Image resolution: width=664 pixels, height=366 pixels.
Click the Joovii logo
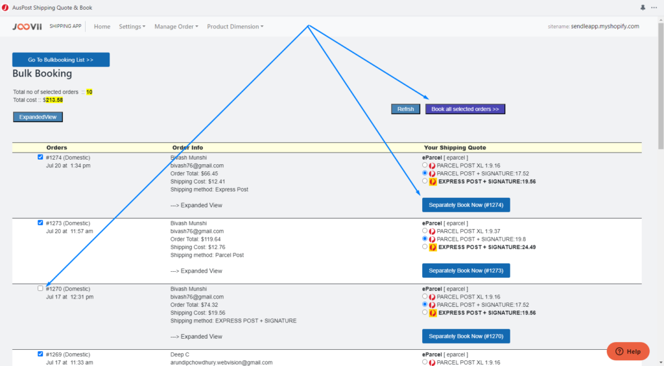coord(27,26)
